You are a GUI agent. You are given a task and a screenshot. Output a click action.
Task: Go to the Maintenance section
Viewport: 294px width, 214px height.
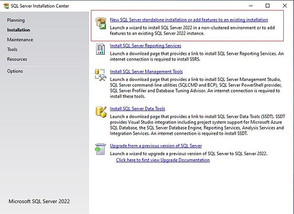(x=20, y=40)
